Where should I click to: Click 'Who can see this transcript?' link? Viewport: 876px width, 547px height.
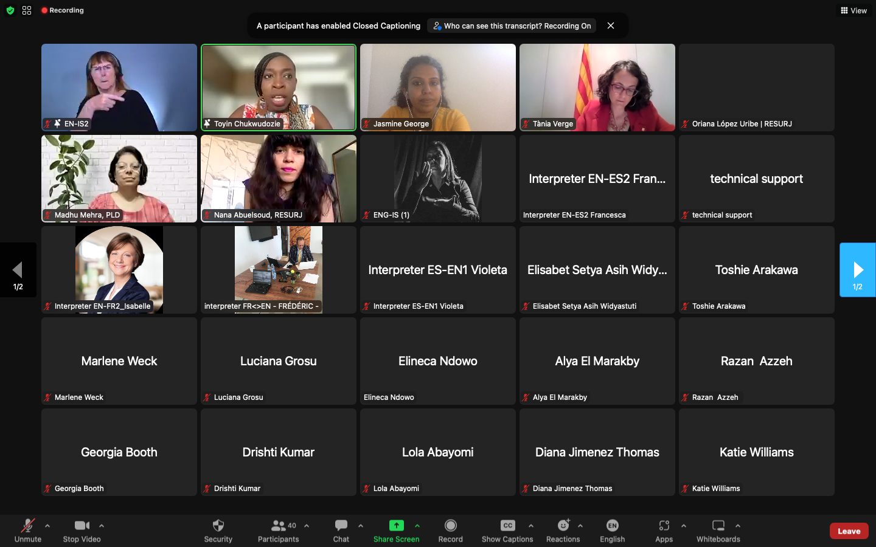(x=511, y=26)
